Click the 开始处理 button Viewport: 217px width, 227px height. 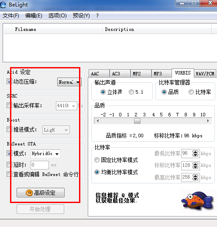[x=40, y=209]
